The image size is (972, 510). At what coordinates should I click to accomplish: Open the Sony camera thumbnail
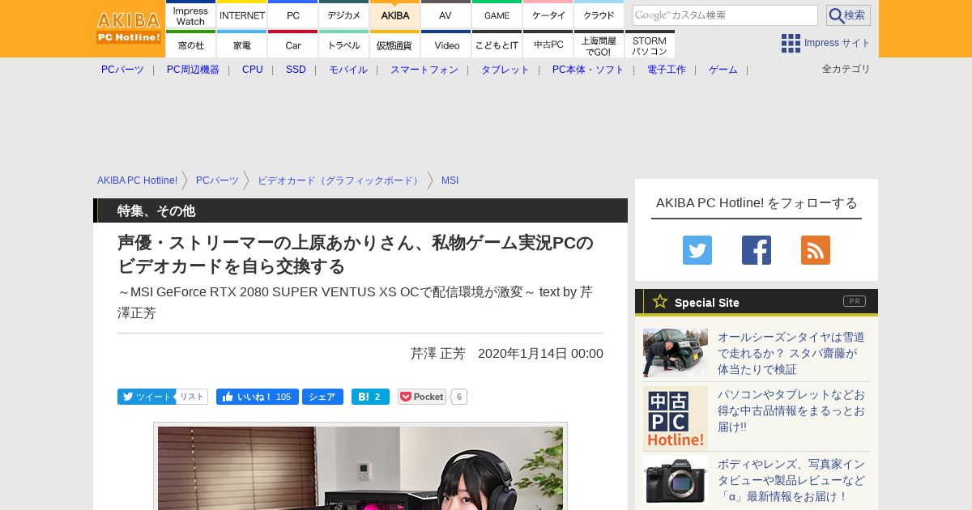point(676,480)
